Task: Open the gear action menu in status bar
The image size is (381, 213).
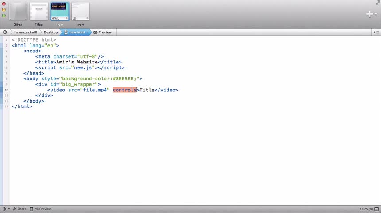Action: point(6,209)
